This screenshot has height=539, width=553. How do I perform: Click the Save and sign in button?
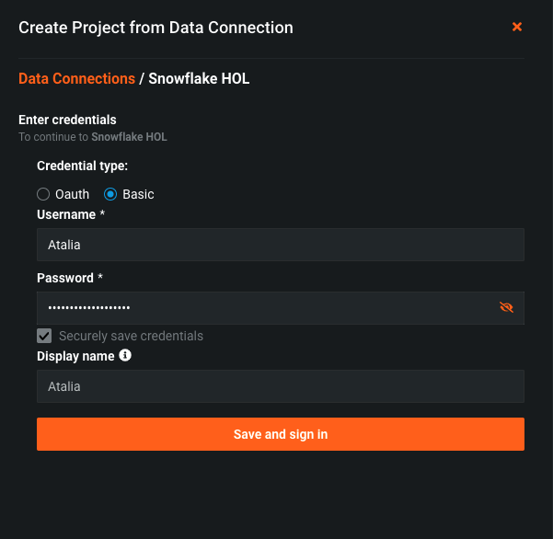click(281, 434)
